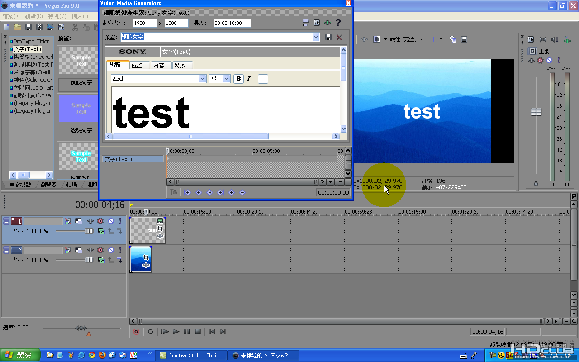Delete the current preset with X icon

click(x=339, y=37)
